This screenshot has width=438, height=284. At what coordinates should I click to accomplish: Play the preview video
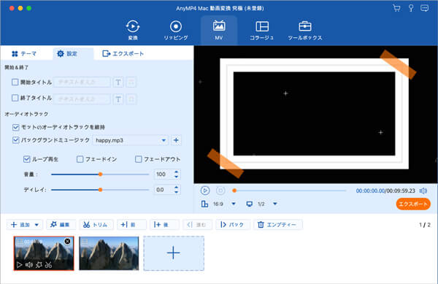(x=205, y=191)
